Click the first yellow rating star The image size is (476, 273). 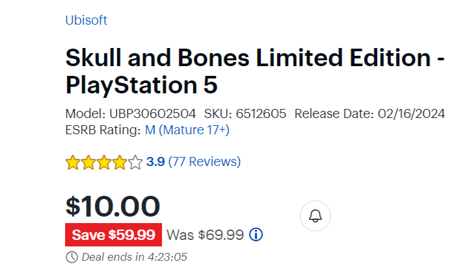(72, 162)
